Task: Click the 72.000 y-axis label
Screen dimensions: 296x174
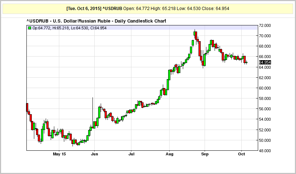Action: pos(265,25)
